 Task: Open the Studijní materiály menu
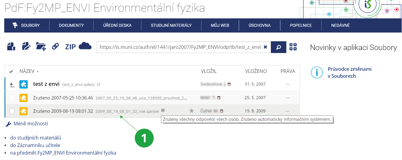click(x=171, y=25)
